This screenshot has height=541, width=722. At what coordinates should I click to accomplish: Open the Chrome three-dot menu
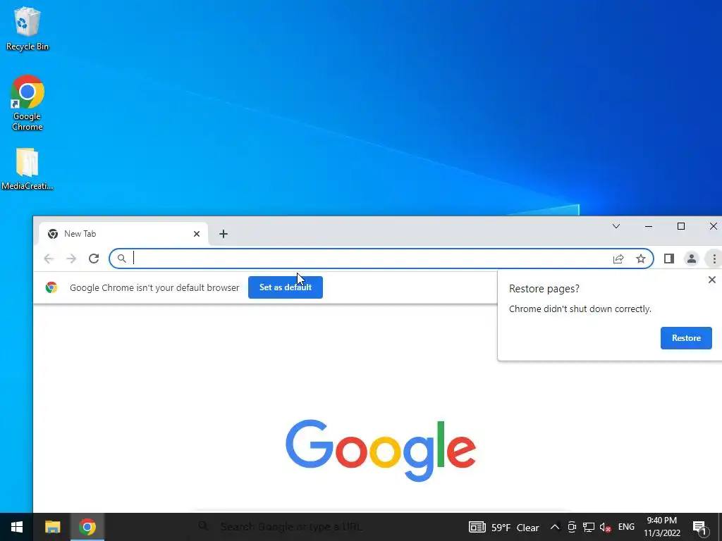[x=714, y=259]
